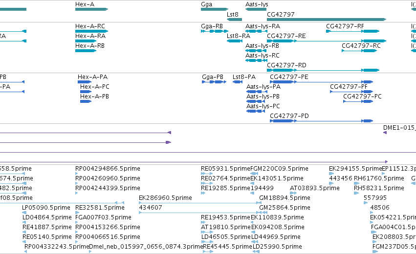Click the Hex-A gene label
This screenshot has width=416, height=254.
[x=85, y=4]
